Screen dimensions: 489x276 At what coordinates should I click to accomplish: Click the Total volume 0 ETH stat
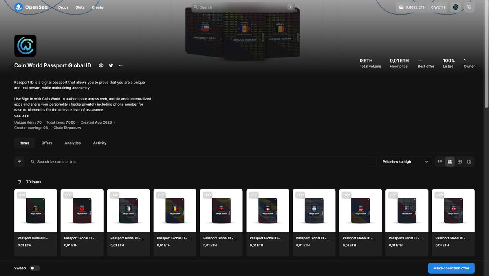370,63
